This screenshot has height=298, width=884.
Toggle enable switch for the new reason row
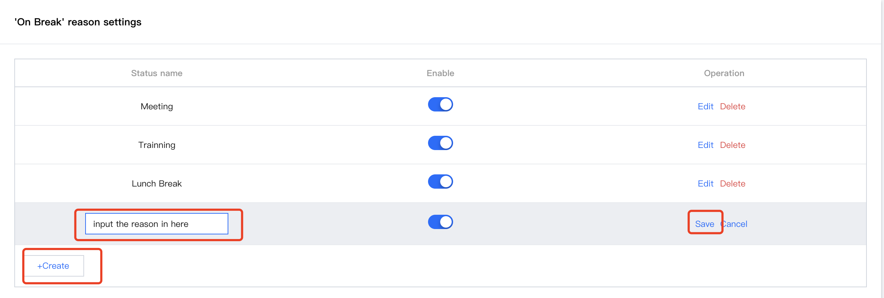(x=440, y=222)
